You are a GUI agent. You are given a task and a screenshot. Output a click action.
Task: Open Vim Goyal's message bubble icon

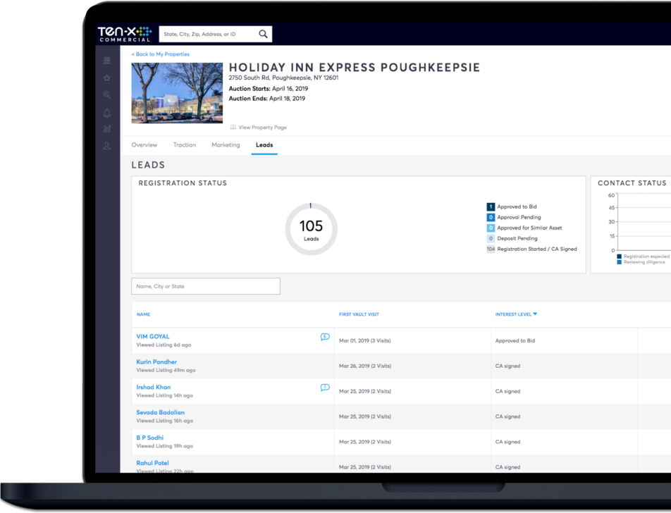pos(325,337)
